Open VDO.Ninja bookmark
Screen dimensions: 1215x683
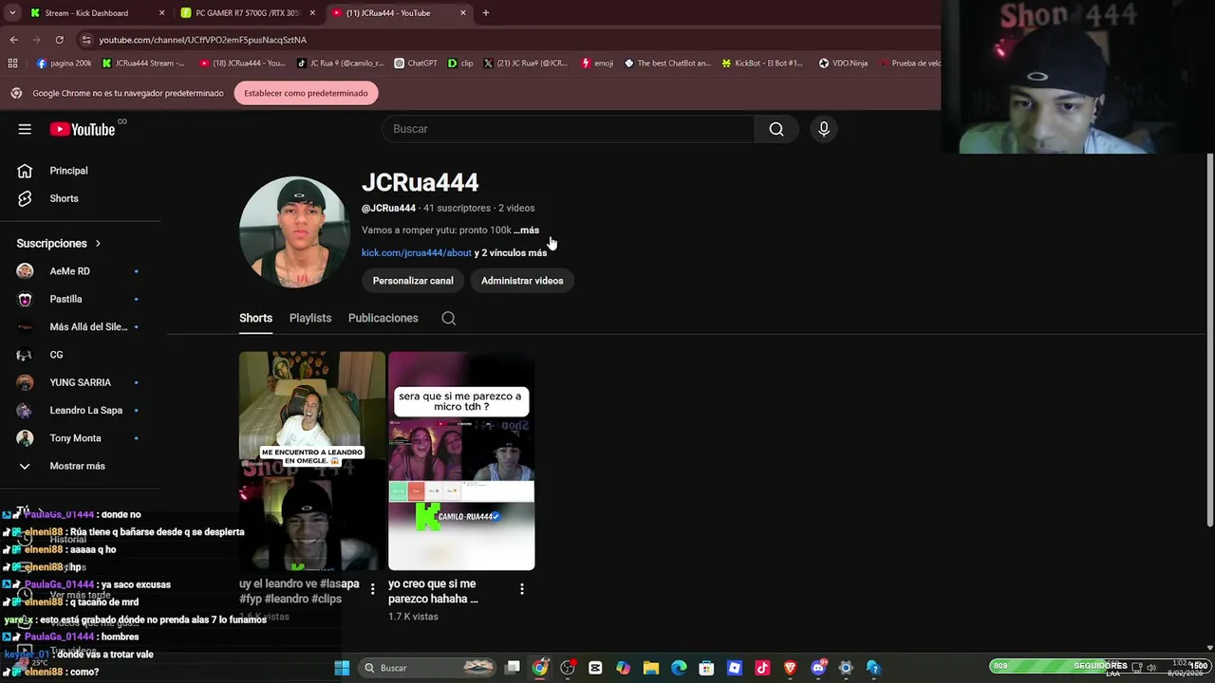point(843,64)
